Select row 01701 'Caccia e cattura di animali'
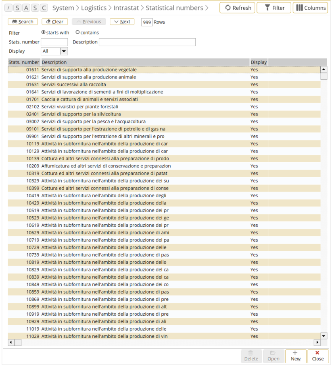The image size is (332, 366). [164, 99]
